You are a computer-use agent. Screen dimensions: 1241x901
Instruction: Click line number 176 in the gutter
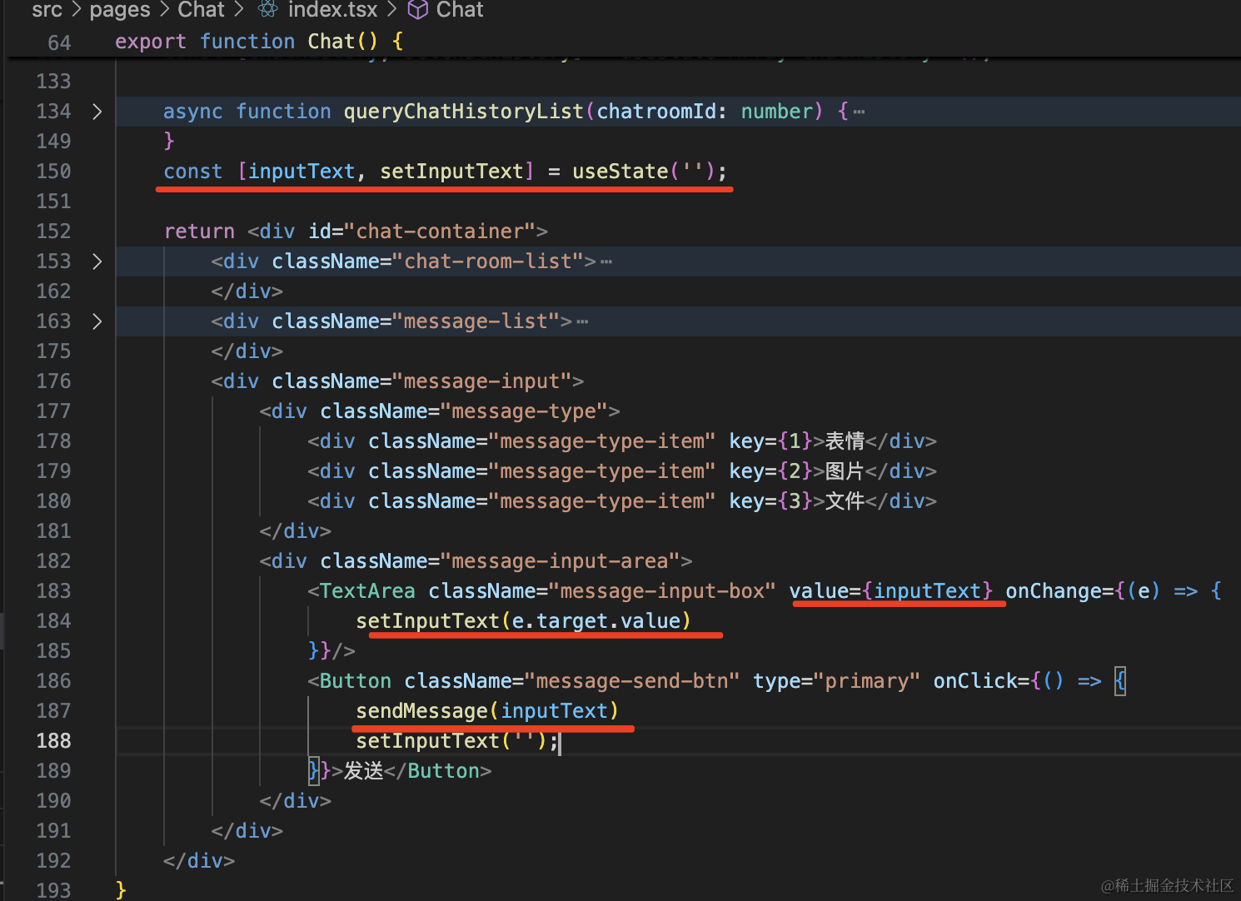(53, 381)
